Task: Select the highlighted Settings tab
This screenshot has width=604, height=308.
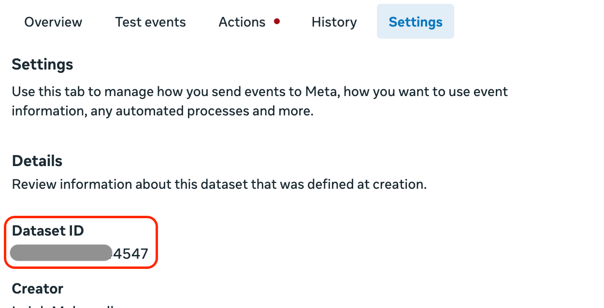Action: [x=416, y=22]
